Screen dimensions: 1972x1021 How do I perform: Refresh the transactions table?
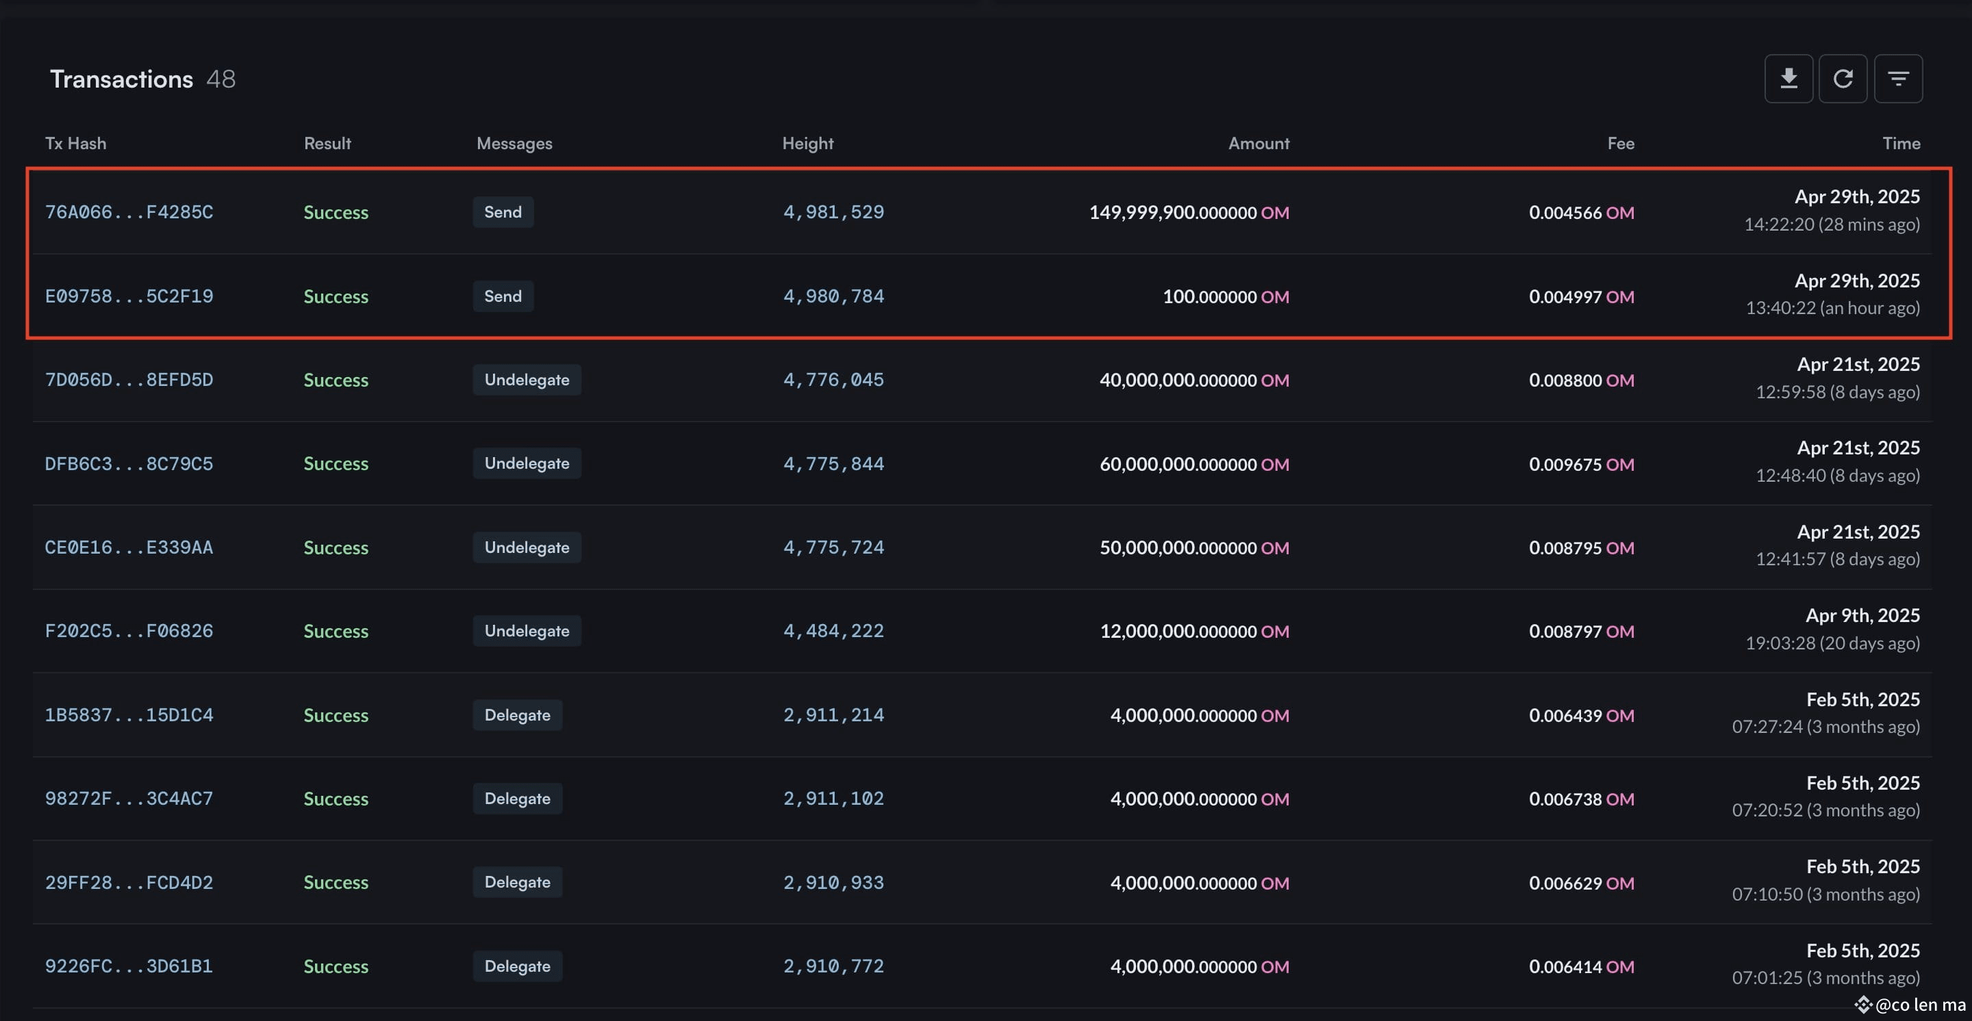1843,79
